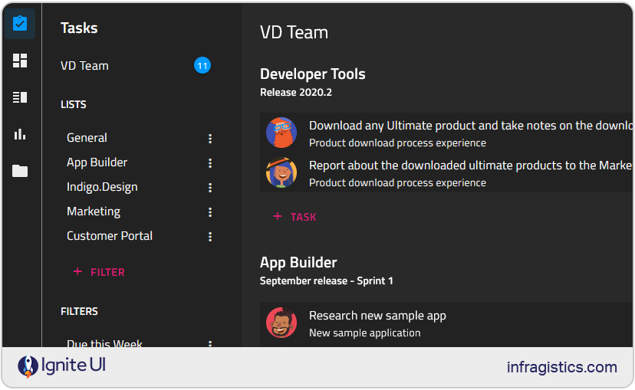Click the plus FILTER button
Image resolution: width=635 pixels, height=390 pixels.
(x=99, y=272)
